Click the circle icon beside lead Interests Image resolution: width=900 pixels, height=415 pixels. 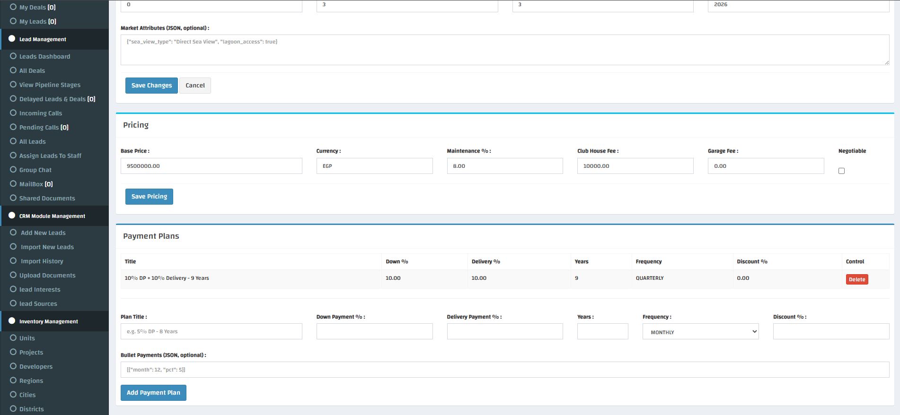[13, 289]
